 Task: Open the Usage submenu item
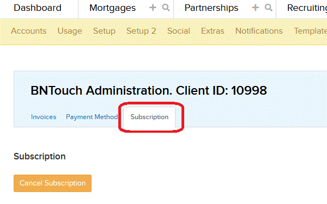point(70,31)
